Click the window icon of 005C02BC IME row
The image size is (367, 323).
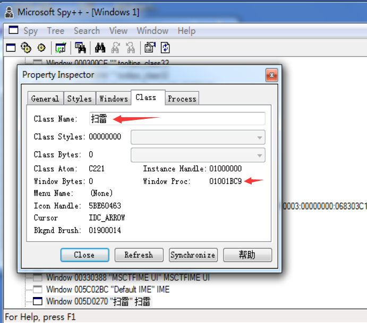[38, 290]
